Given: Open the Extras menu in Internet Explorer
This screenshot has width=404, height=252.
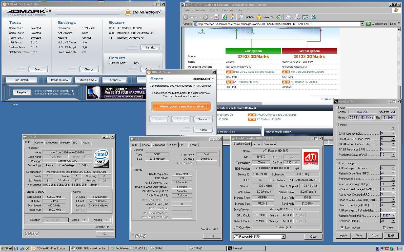Looking at the screenshot, I should 240,10.
